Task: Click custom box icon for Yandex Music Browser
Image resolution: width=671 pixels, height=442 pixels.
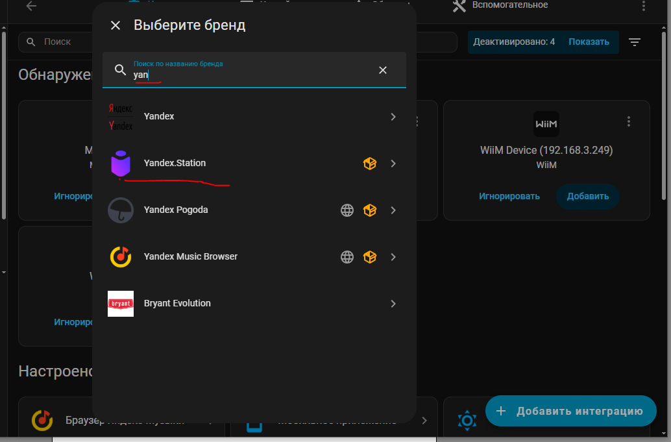Action: (370, 257)
